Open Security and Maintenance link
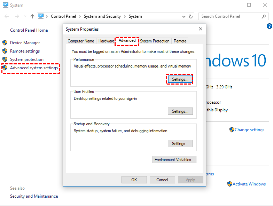273x206 pixels. (x=34, y=196)
